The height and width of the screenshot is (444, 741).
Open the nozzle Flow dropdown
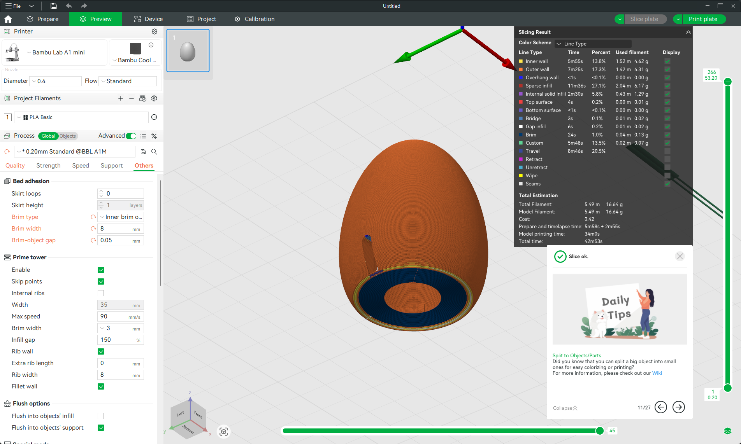click(x=128, y=81)
